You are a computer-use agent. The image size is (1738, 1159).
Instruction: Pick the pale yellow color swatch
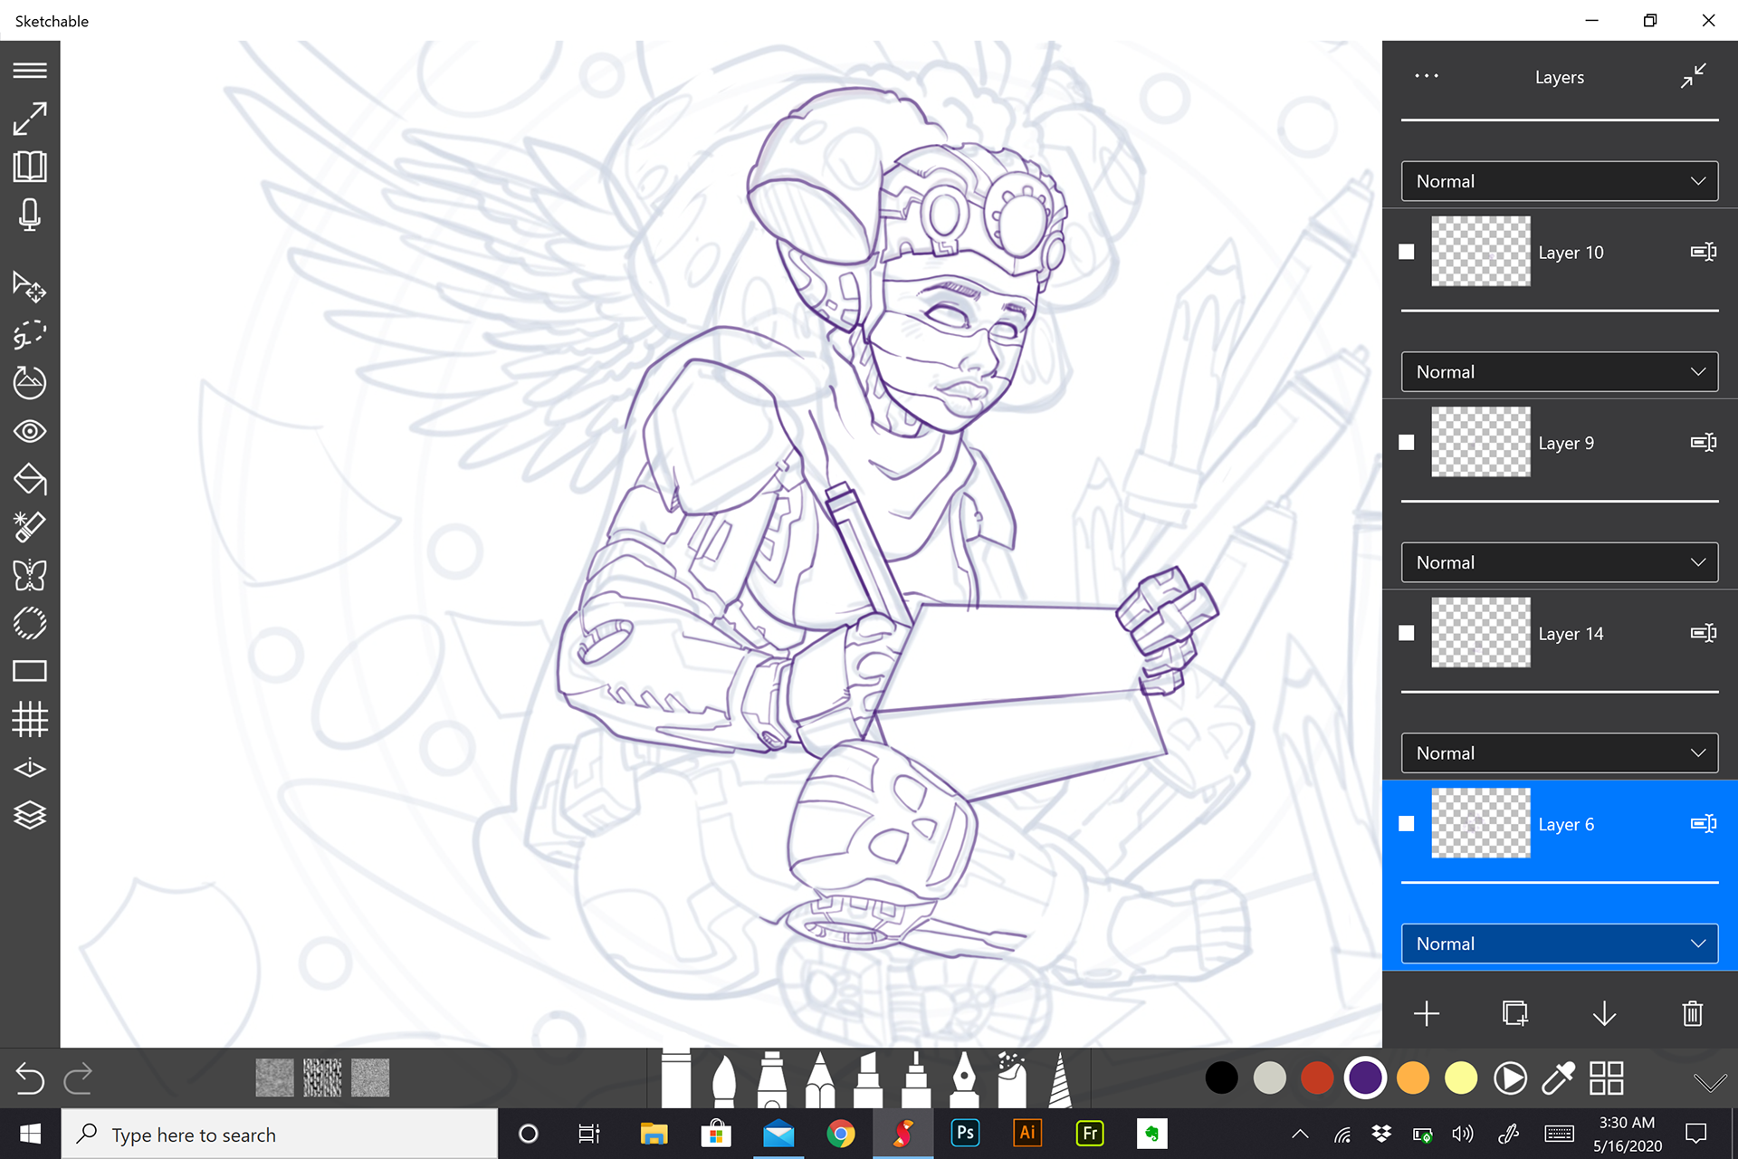click(x=1462, y=1078)
